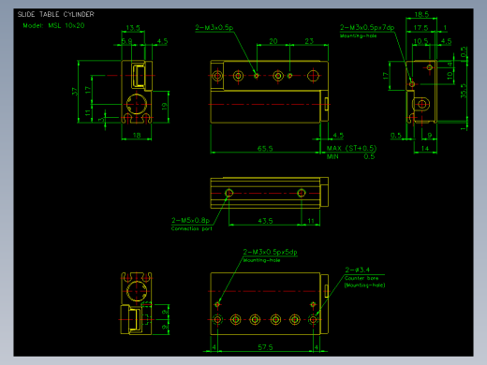Click the 14 dimension value
The width and height of the screenshot is (487, 365).
tap(425, 148)
